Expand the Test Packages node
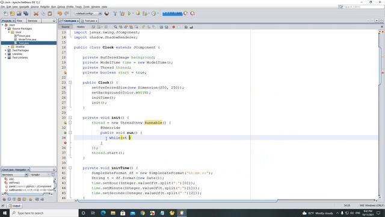 click(6, 50)
